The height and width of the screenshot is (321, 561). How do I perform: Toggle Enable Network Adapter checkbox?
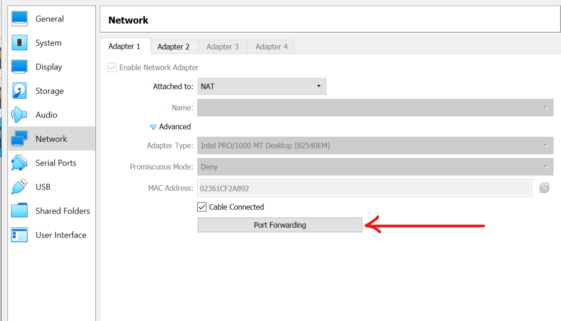pos(112,68)
